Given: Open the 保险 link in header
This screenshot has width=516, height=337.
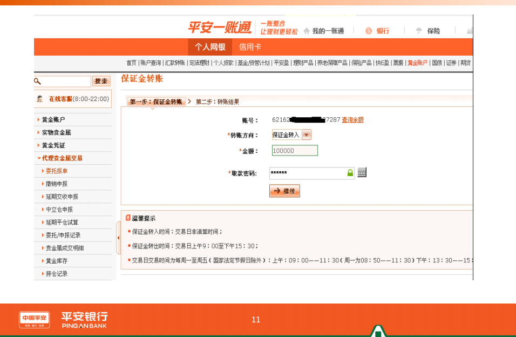Looking at the screenshot, I should tap(434, 31).
